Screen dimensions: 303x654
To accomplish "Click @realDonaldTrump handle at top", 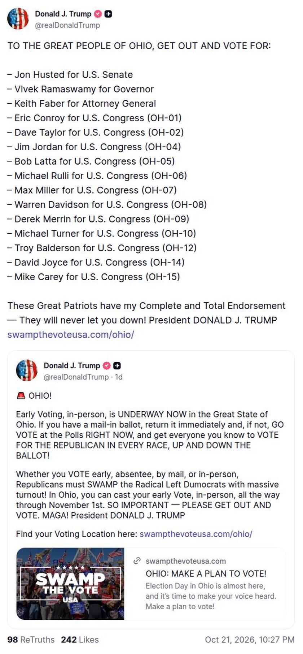I will (67, 25).
